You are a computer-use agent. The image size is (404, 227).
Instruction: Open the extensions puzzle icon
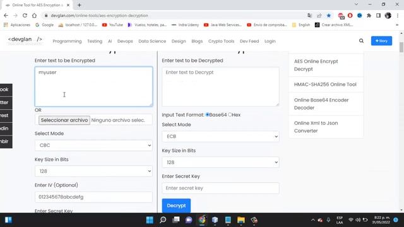click(369, 15)
